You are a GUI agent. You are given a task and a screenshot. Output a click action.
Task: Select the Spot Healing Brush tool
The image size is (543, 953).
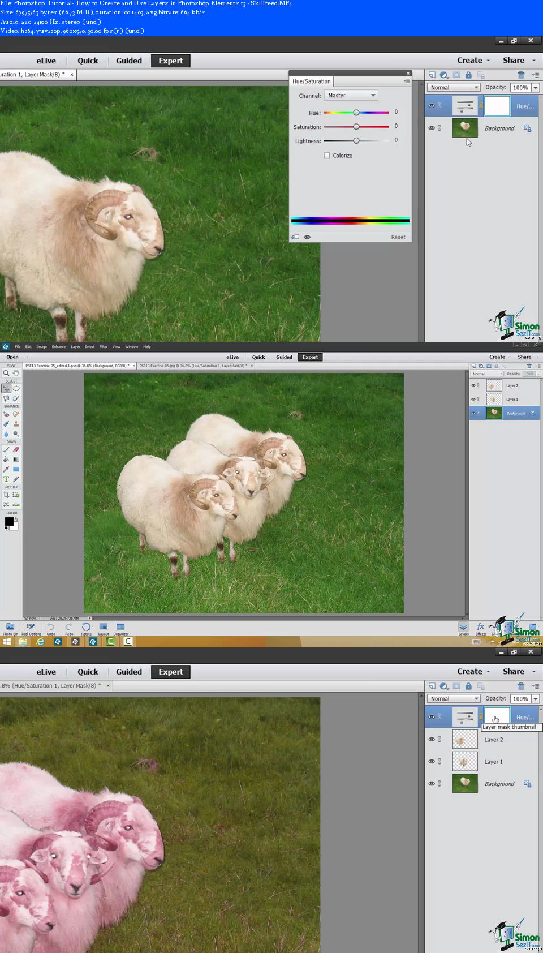(x=16, y=414)
